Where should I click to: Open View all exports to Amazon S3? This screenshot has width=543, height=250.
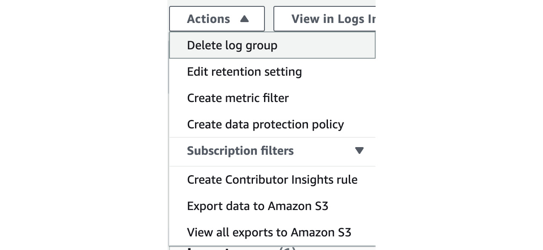[x=272, y=232]
